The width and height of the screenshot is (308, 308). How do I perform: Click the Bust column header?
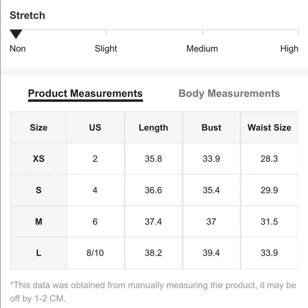[211, 127]
